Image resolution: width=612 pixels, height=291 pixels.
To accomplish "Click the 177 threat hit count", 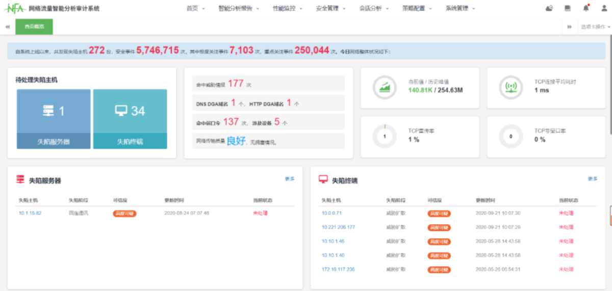I will (x=236, y=83).
